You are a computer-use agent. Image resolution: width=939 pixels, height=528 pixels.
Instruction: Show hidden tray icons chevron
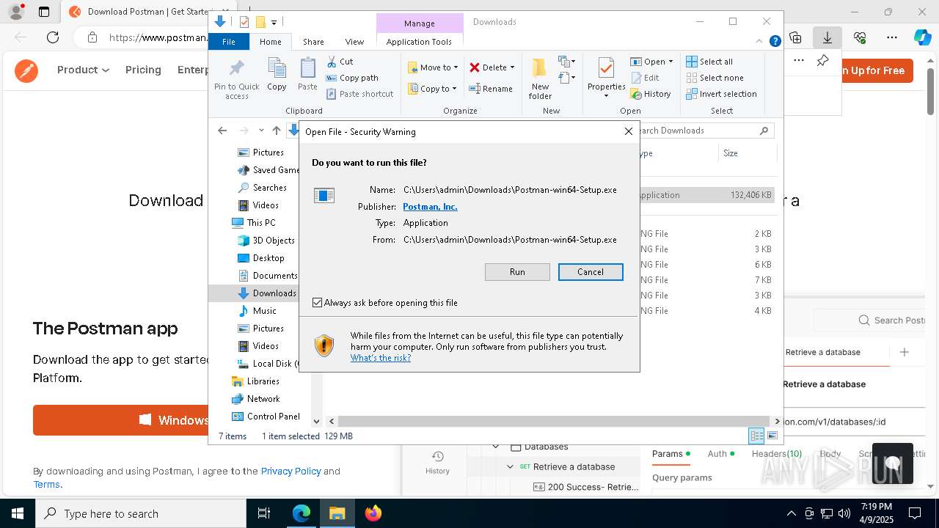791,513
